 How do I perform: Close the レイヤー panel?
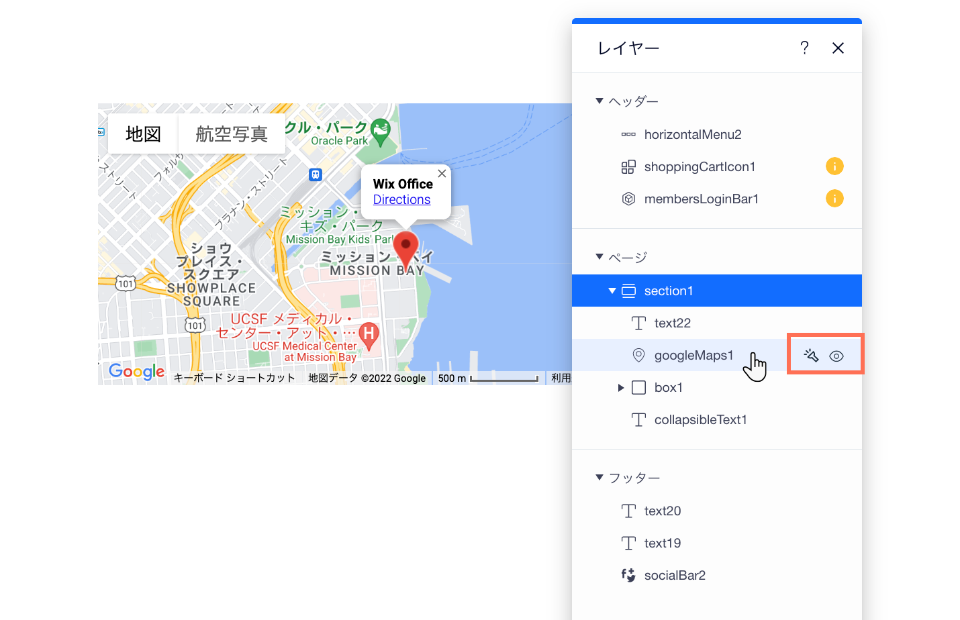pyautogui.click(x=838, y=48)
